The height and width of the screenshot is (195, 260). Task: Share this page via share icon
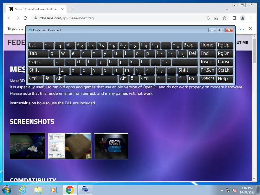[216, 18]
